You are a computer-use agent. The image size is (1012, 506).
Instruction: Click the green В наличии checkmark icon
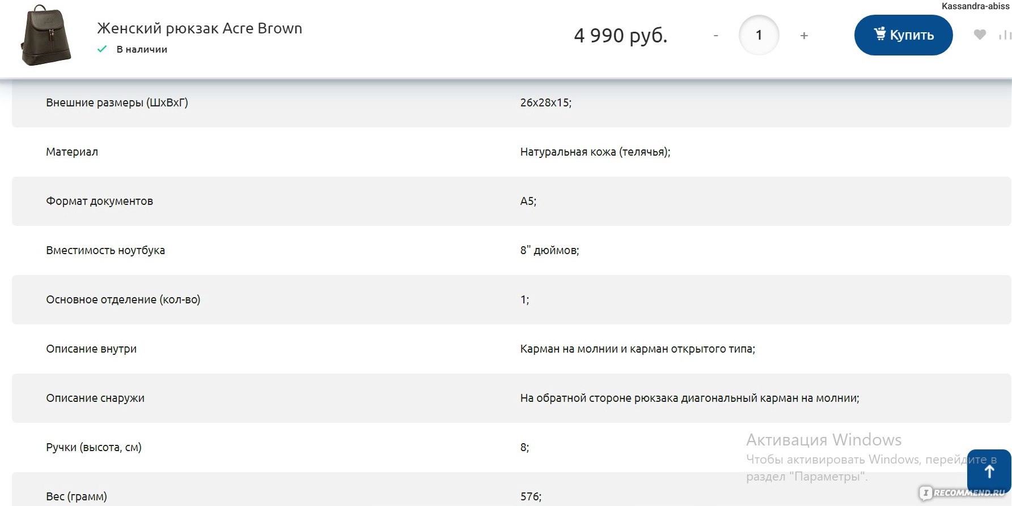pyautogui.click(x=102, y=49)
